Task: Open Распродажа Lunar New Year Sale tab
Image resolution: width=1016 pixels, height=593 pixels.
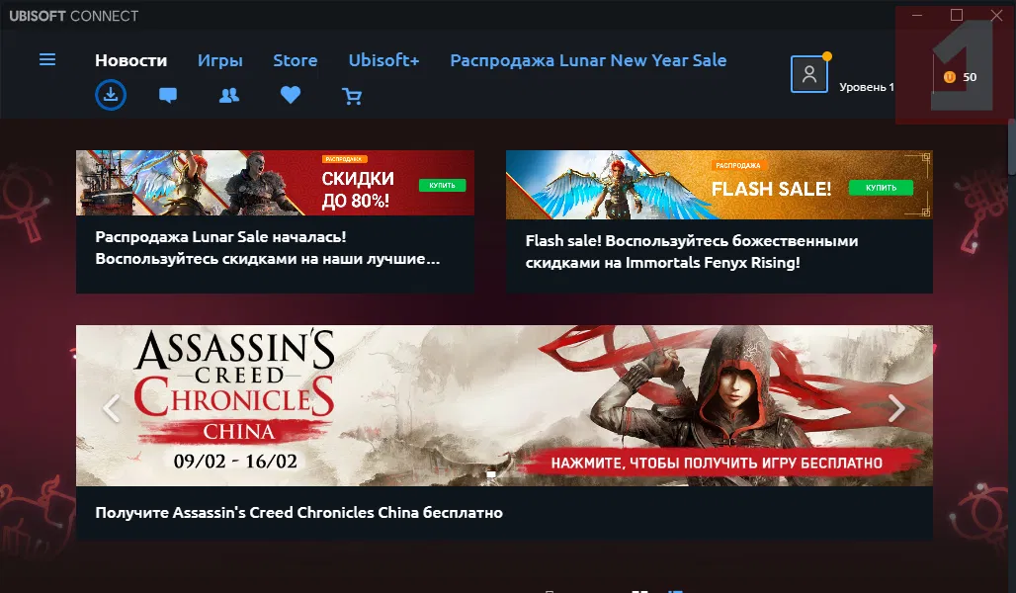Action: (x=588, y=60)
